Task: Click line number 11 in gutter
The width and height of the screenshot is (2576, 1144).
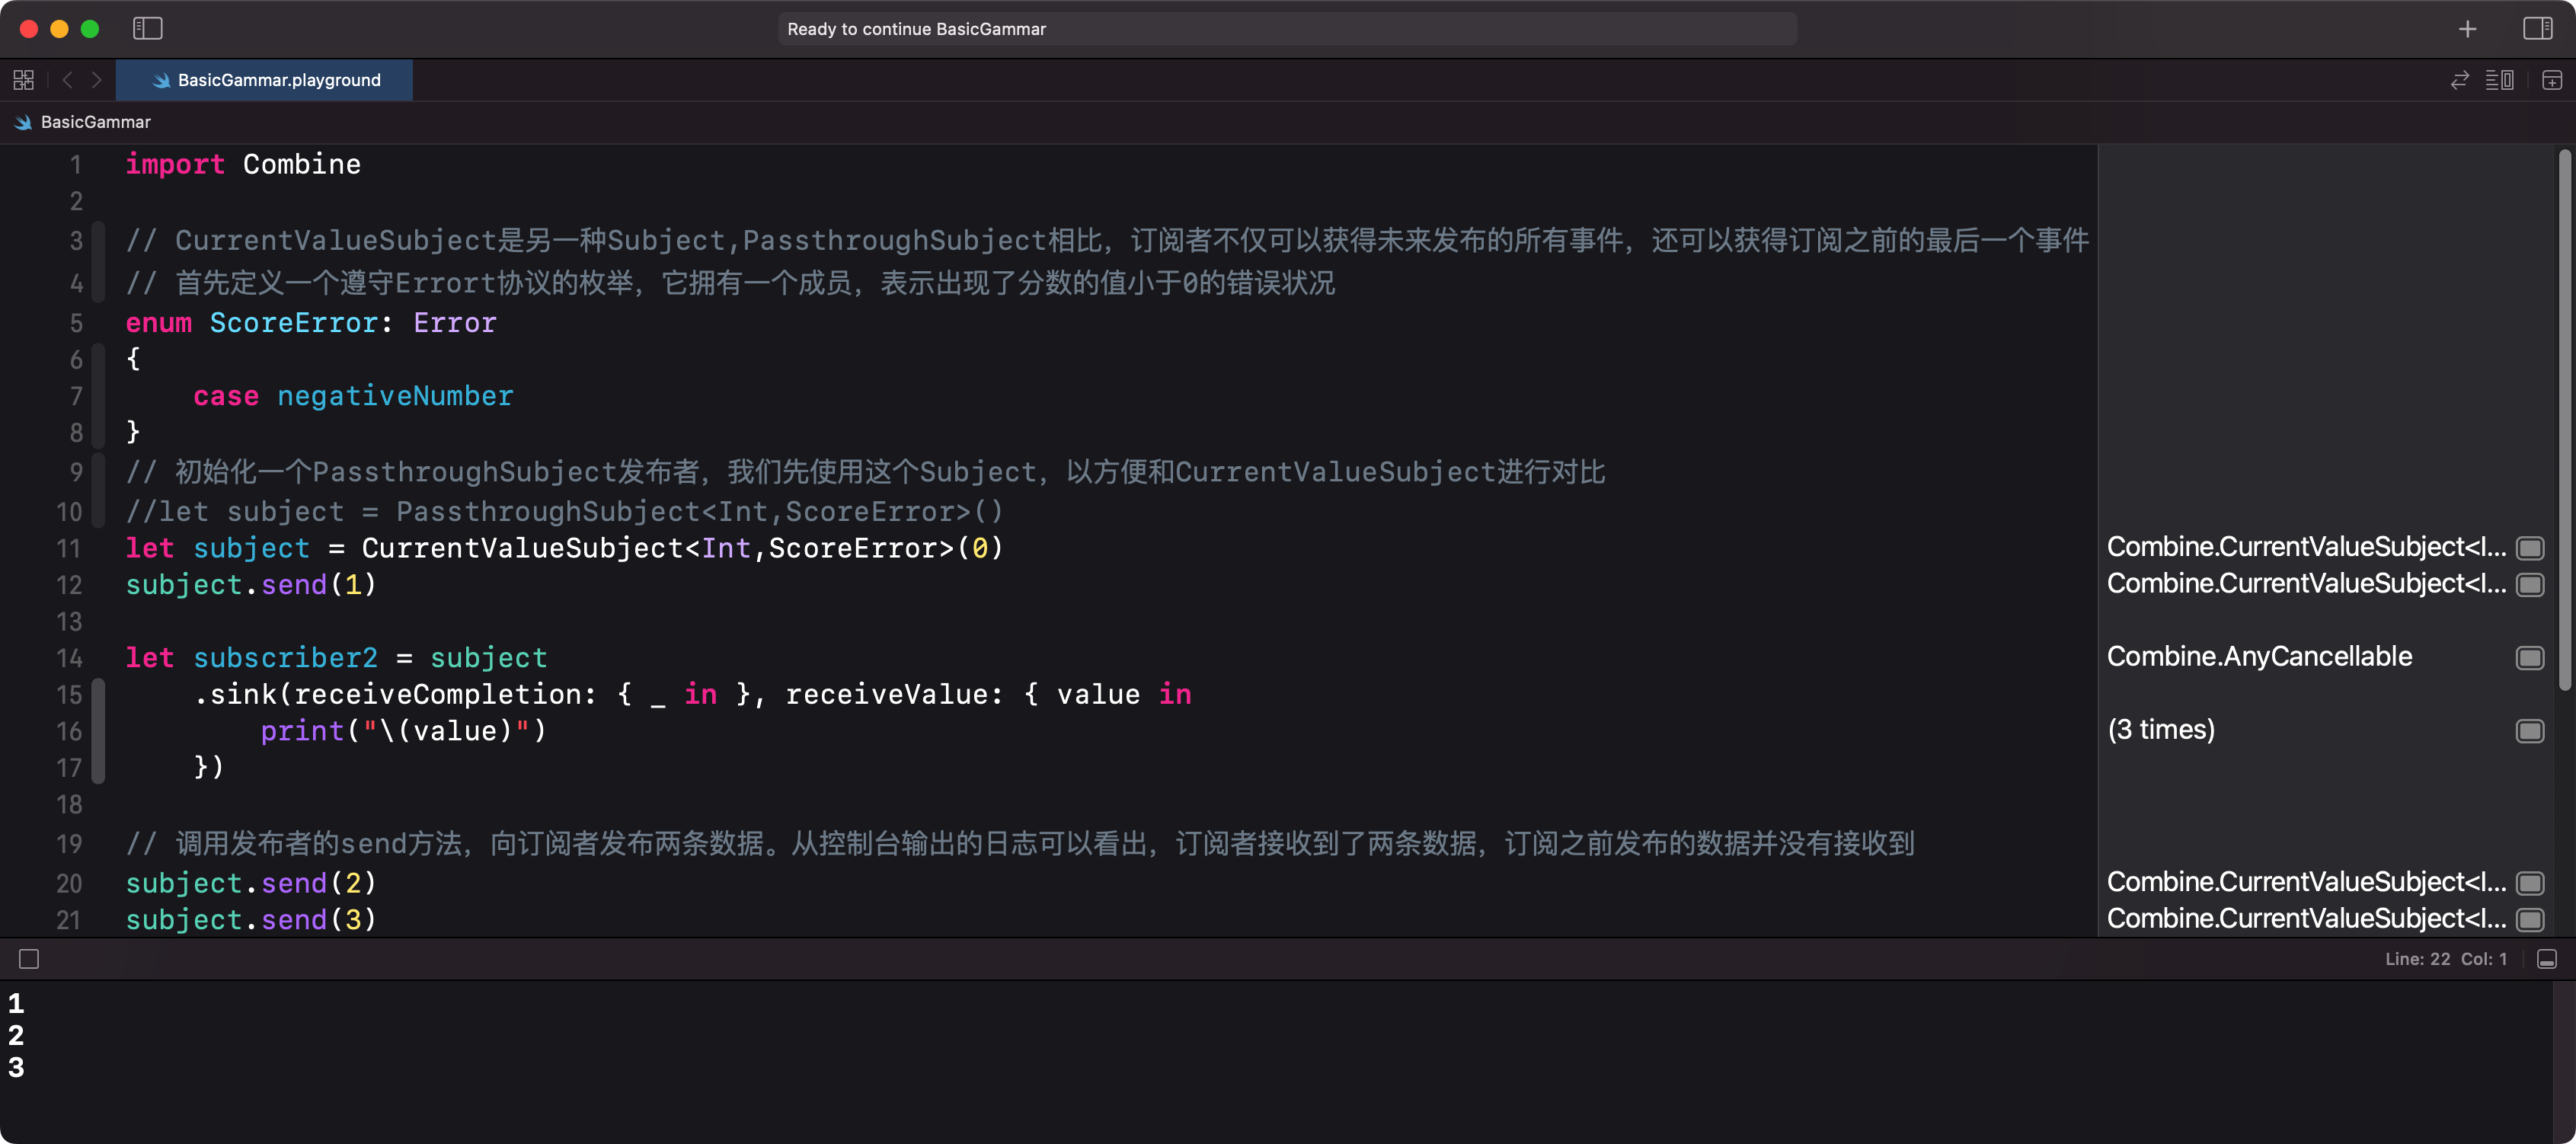Action: coord(68,548)
